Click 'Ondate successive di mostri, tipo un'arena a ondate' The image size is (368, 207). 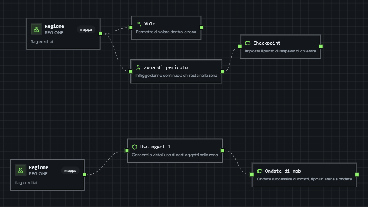pyautogui.click(x=304, y=179)
